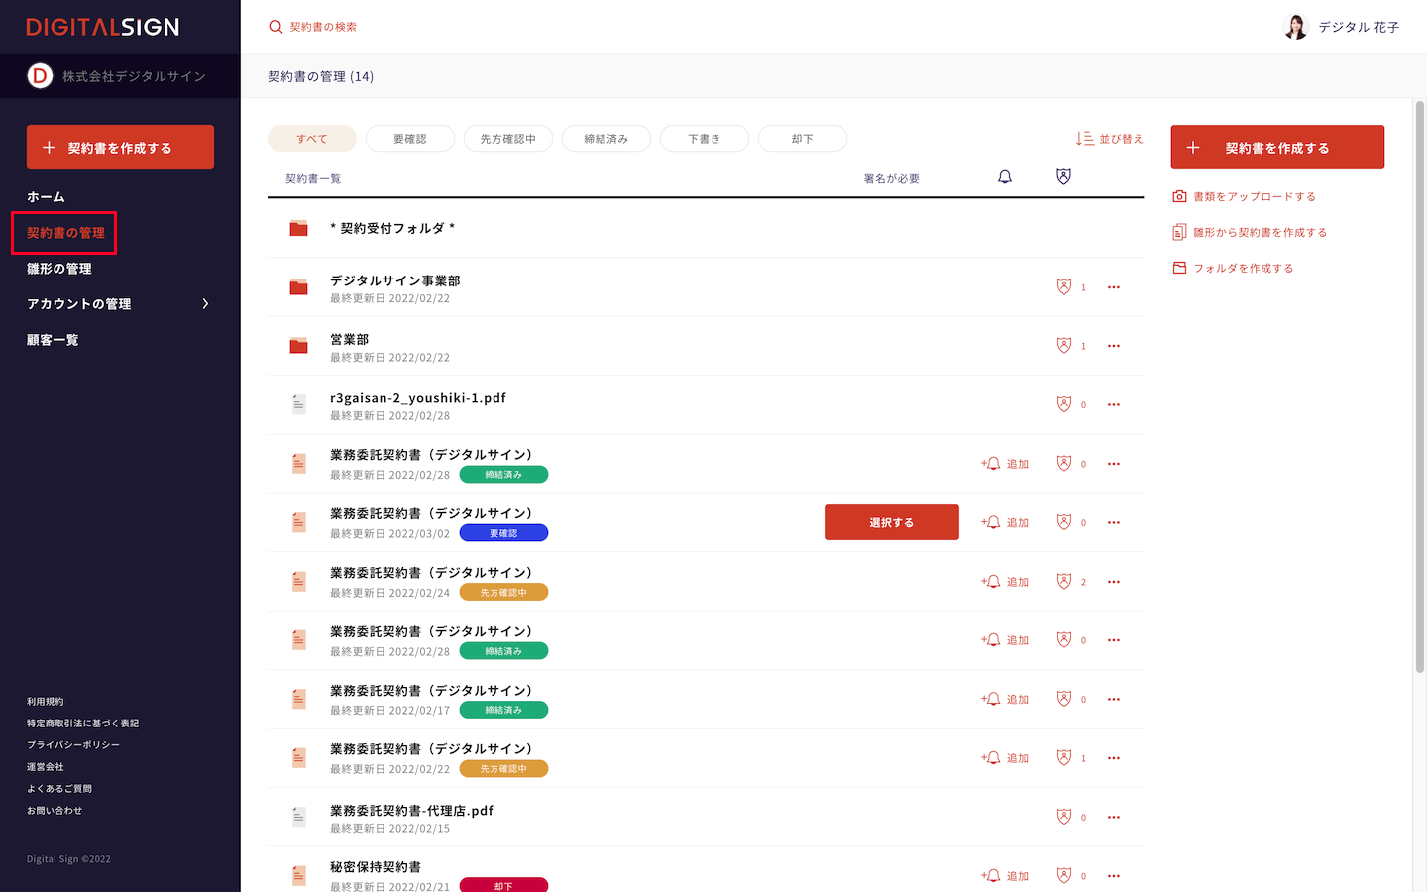Click the bell icon in list header
Viewport: 1427px width, 892px height.
pyautogui.click(x=1004, y=177)
